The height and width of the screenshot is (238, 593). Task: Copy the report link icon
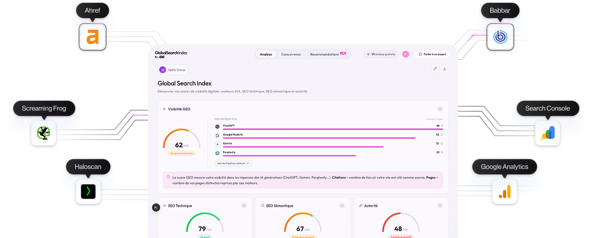pyautogui.click(x=435, y=69)
